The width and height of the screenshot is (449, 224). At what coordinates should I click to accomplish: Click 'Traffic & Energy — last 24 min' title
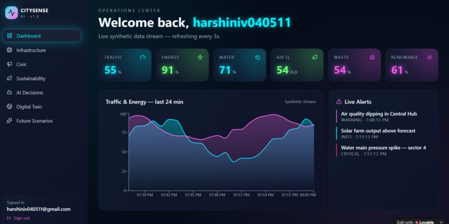coord(144,102)
